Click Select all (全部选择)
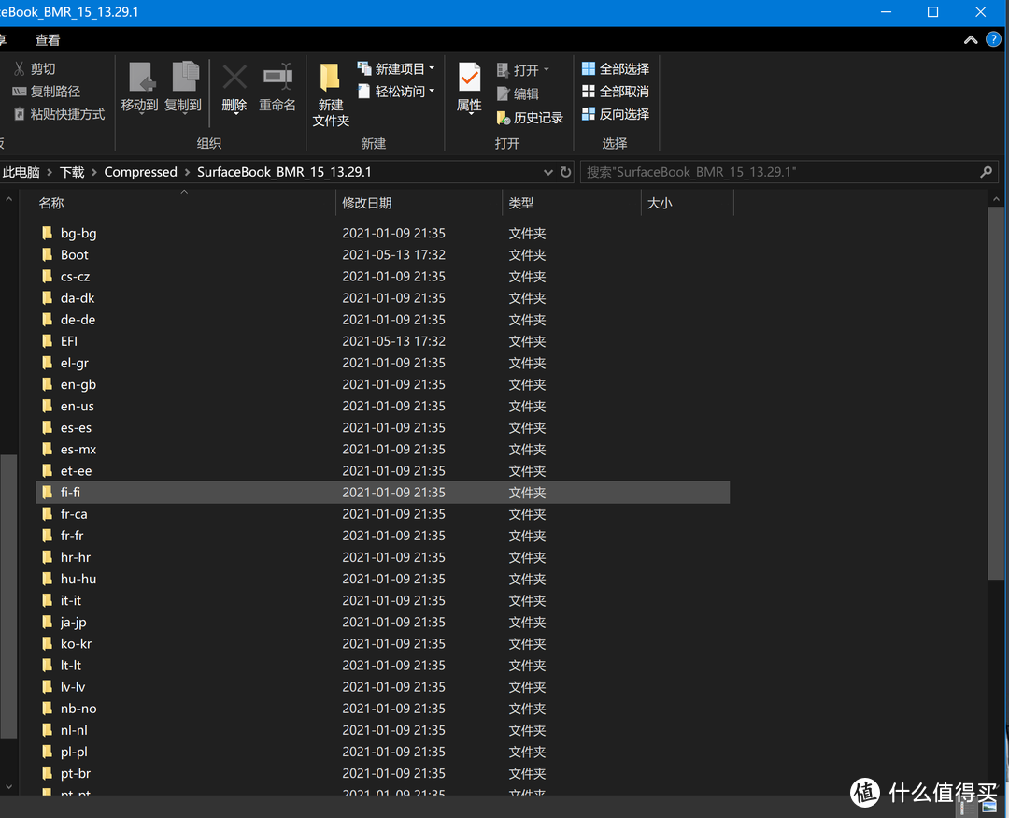The width and height of the screenshot is (1009, 818). click(x=616, y=69)
